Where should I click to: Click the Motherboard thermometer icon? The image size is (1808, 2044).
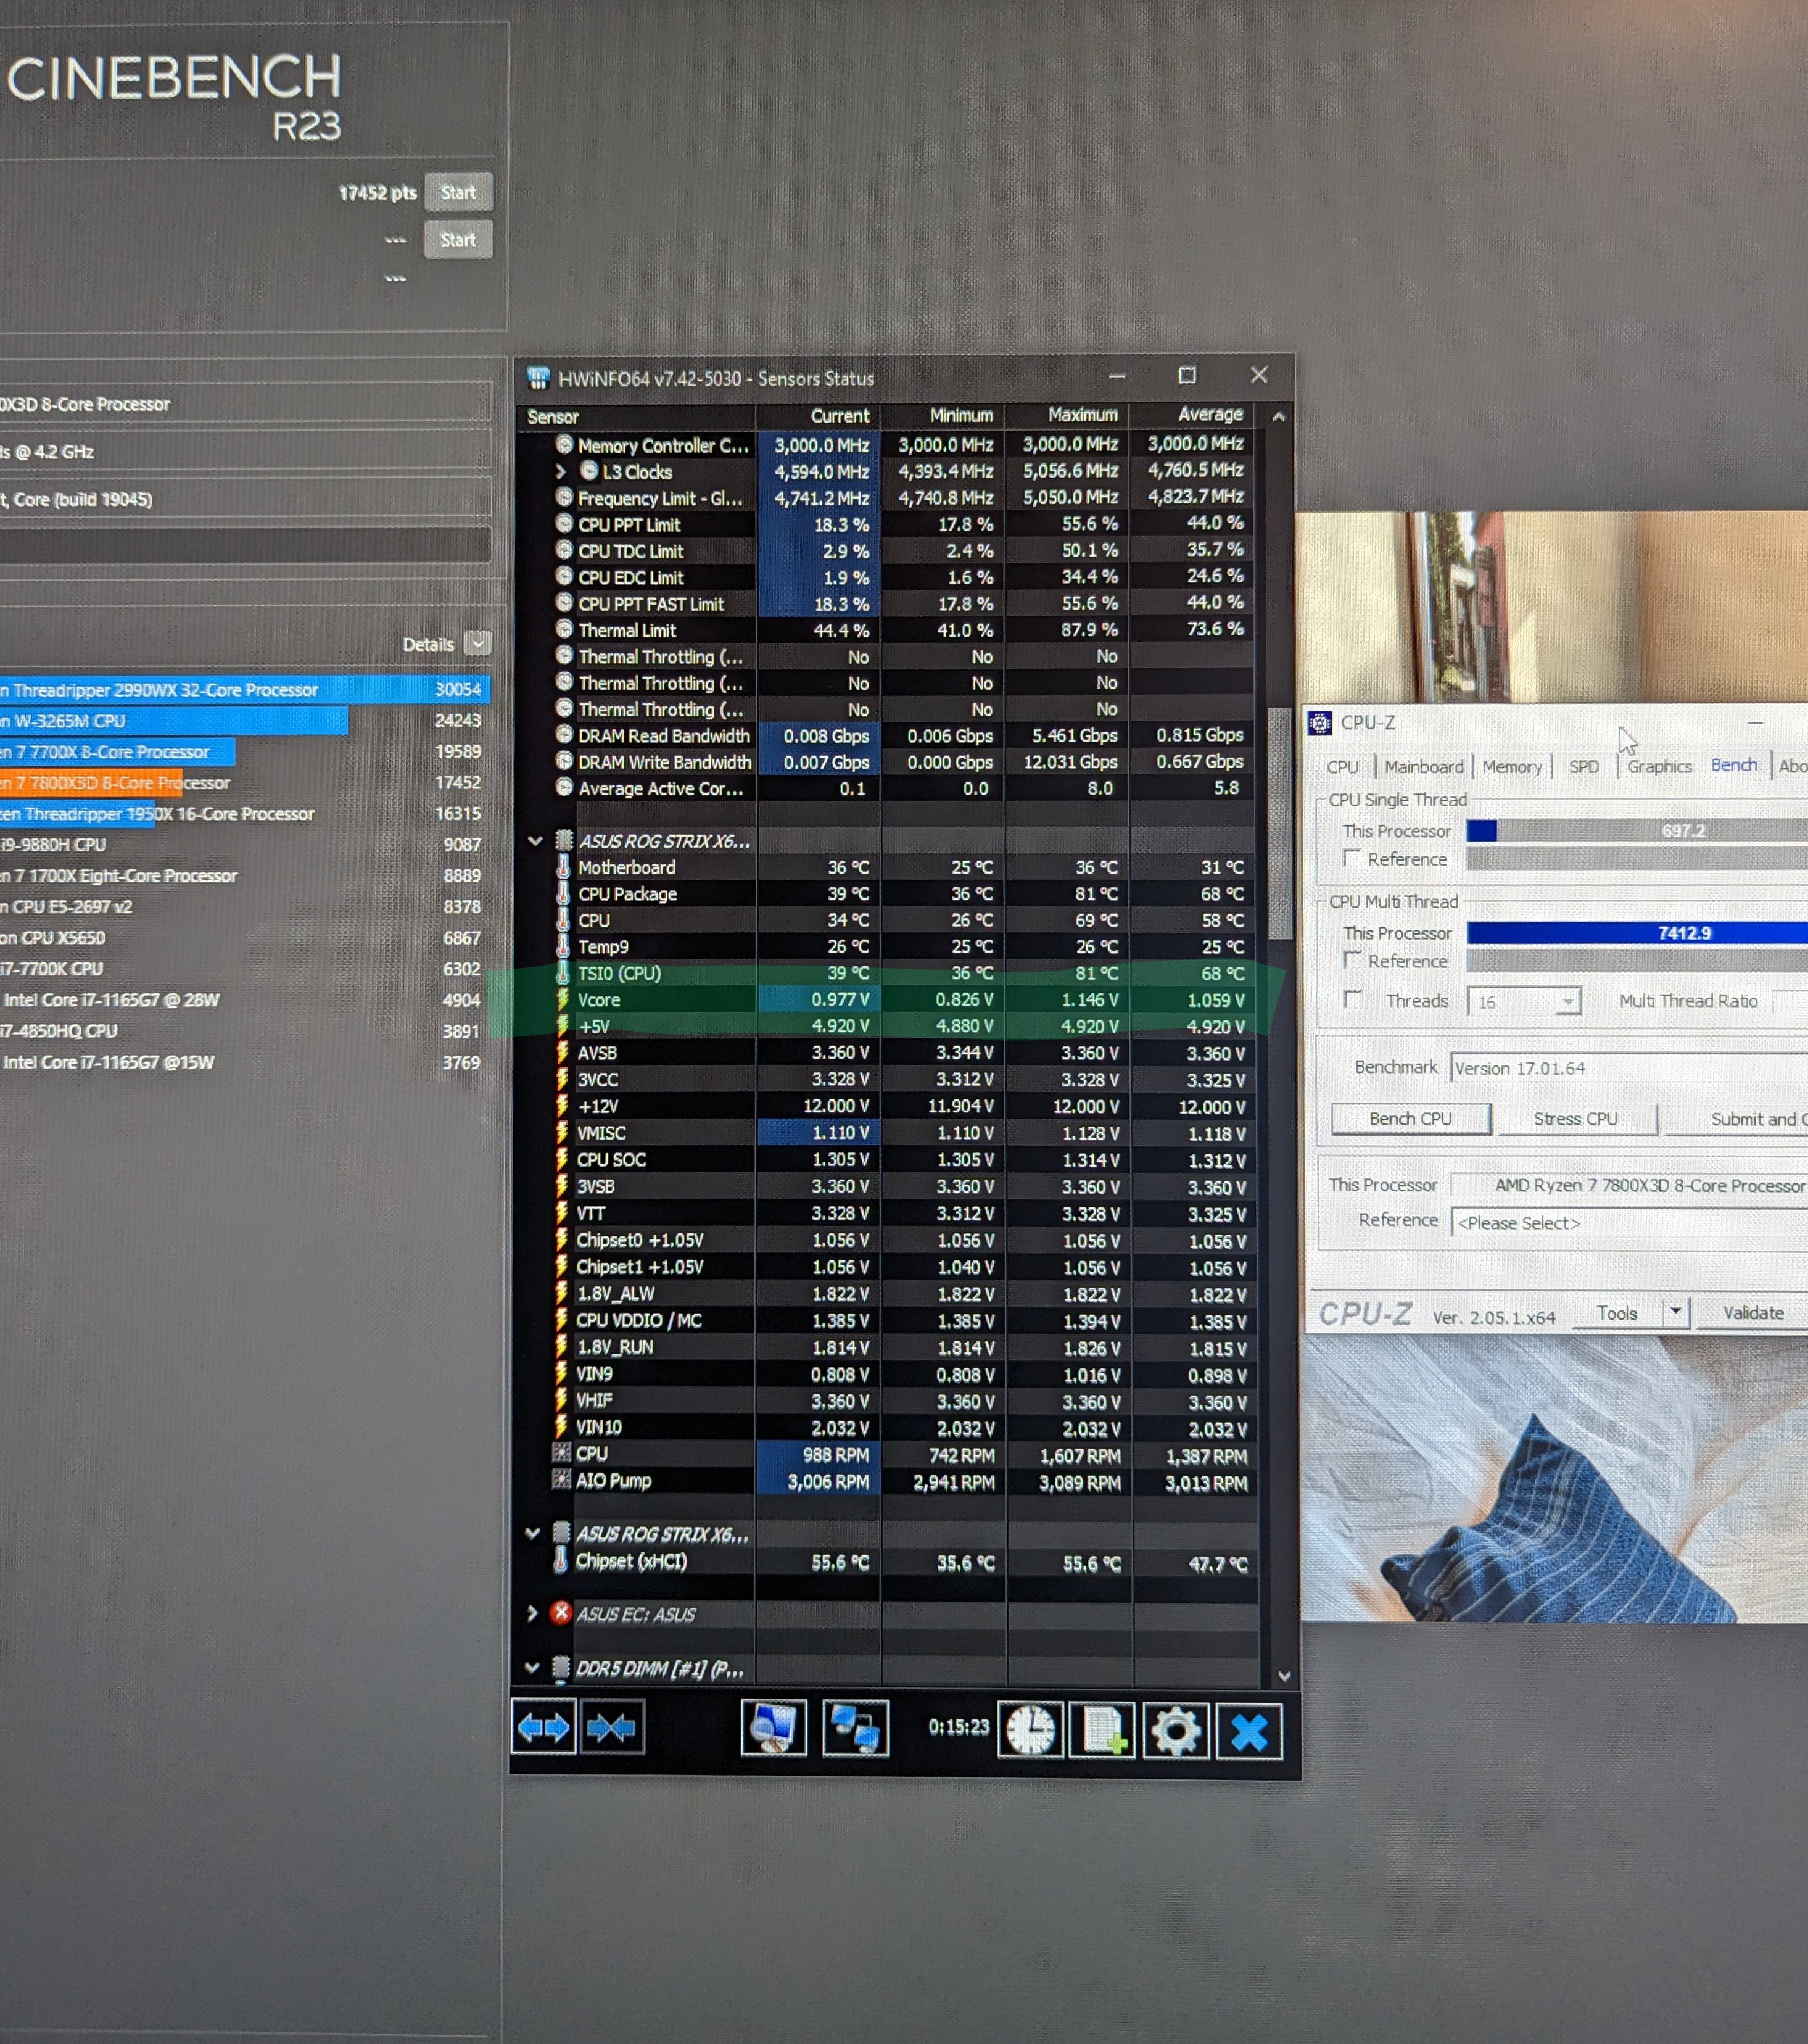click(563, 866)
